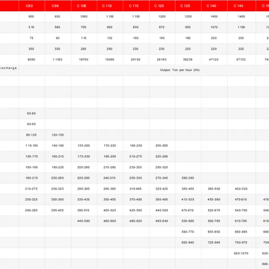Select the 120-155 cell in C96
The height and width of the screenshot is (269, 269).
(58, 135)
